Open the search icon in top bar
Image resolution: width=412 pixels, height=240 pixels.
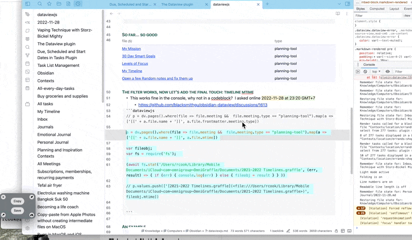click(40, 4)
